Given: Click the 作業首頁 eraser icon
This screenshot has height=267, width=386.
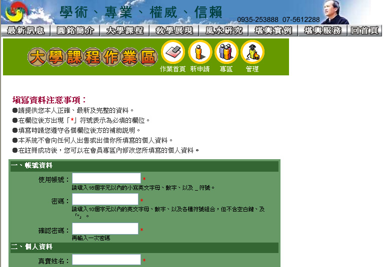Looking at the screenshot, I should pos(173,52).
